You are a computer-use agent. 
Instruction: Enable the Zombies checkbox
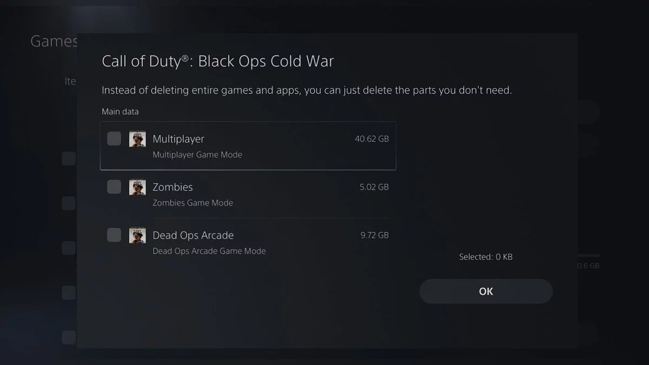pos(114,187)
